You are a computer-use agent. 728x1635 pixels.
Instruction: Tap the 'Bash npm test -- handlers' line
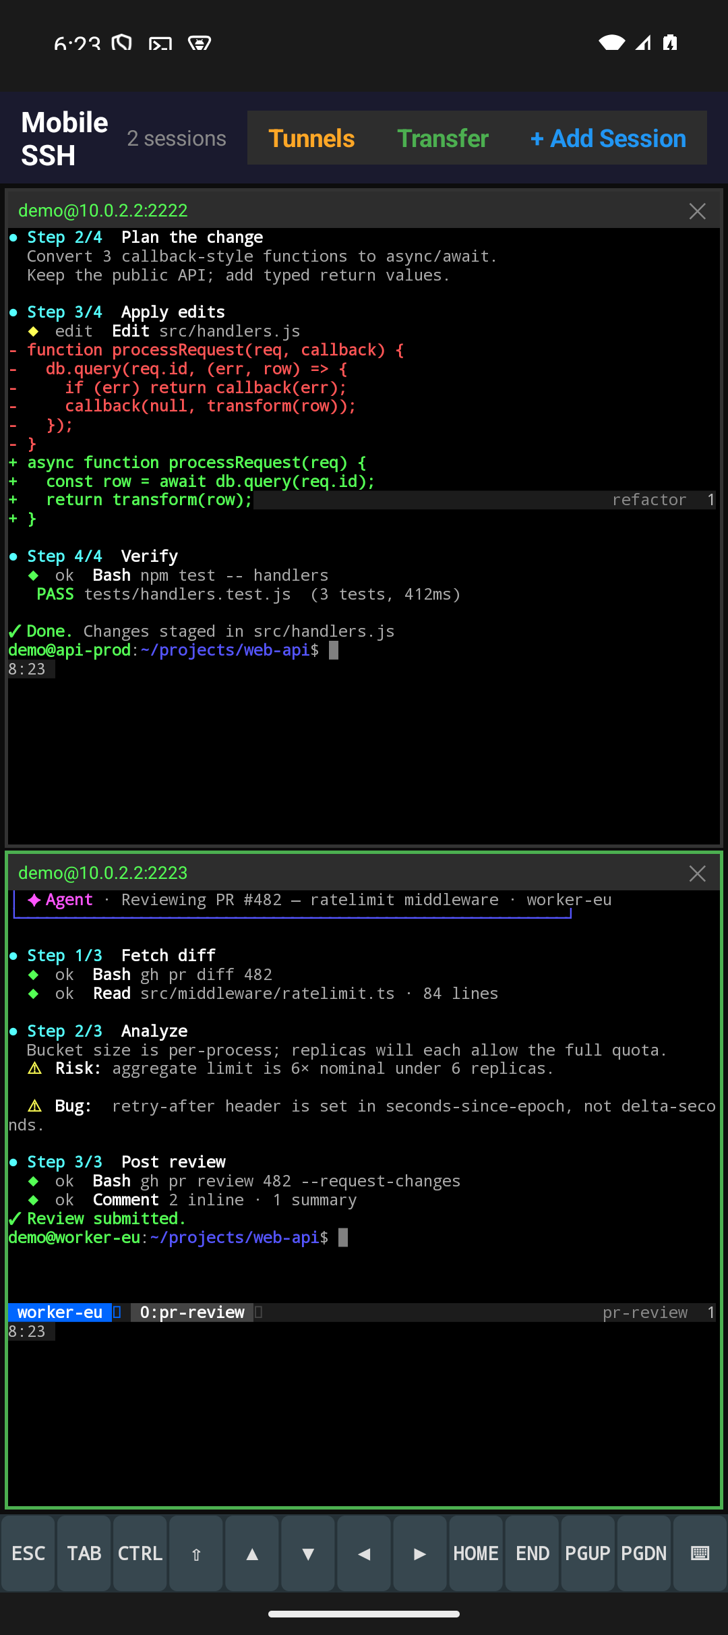[178, 575]
